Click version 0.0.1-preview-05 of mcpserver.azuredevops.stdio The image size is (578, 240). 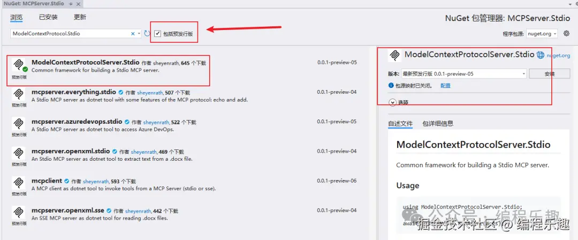(337, 122)
